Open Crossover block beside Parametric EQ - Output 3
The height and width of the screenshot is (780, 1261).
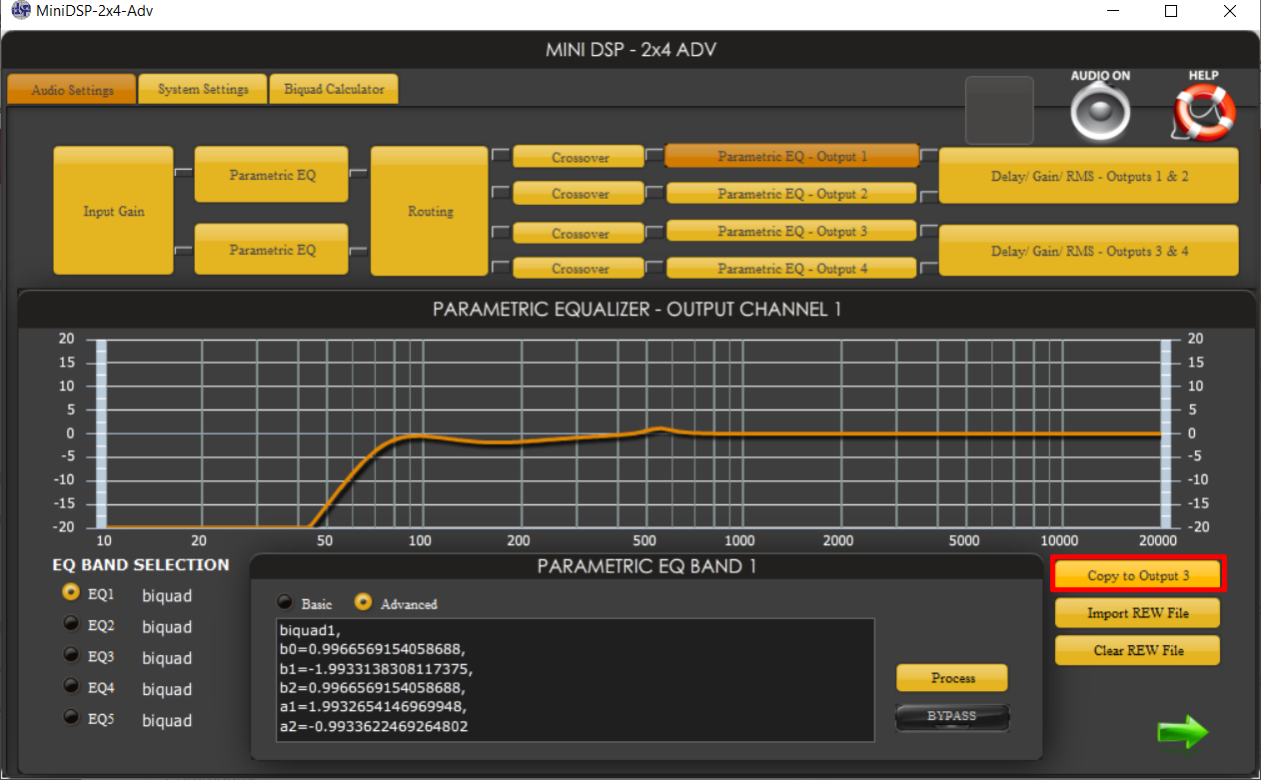pos(580,233)
